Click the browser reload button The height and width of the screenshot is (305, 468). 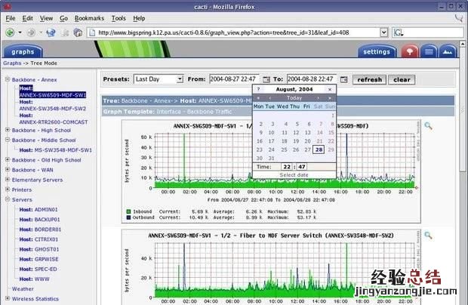click(51, 32)
